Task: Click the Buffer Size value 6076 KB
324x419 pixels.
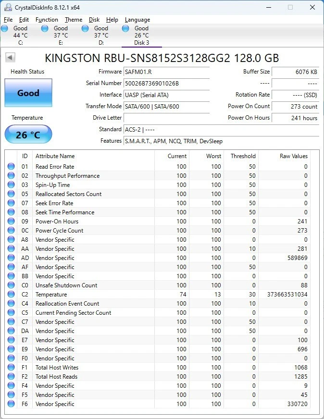Action: (x=295, y=72)
